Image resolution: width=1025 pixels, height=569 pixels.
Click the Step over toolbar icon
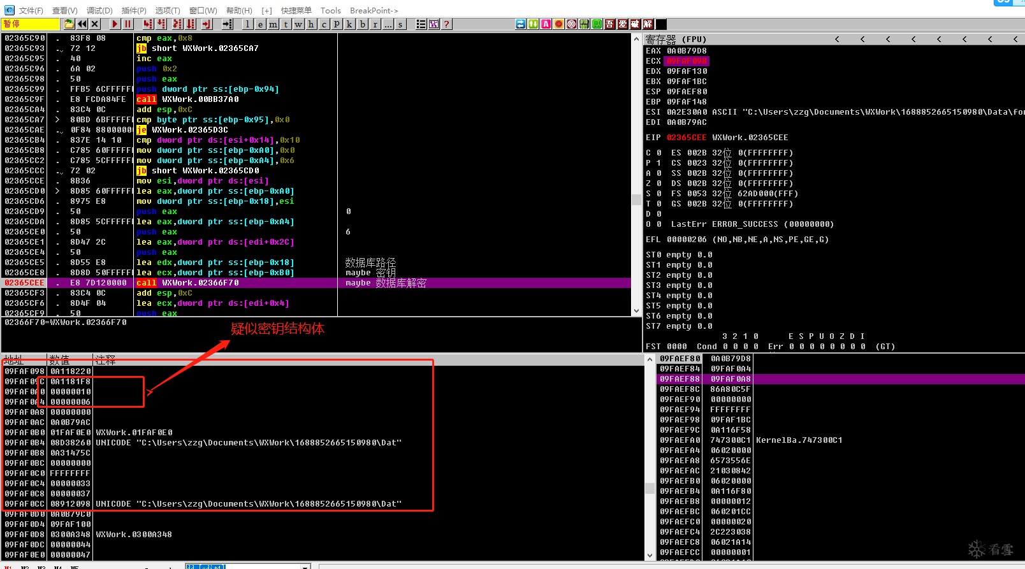(x=161, y=24)
